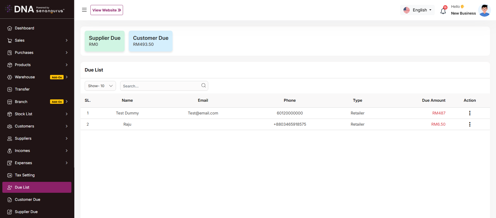This screenshot has height=218, width=496.
Task: Click the View Website button
Action: tap(107, 10)
